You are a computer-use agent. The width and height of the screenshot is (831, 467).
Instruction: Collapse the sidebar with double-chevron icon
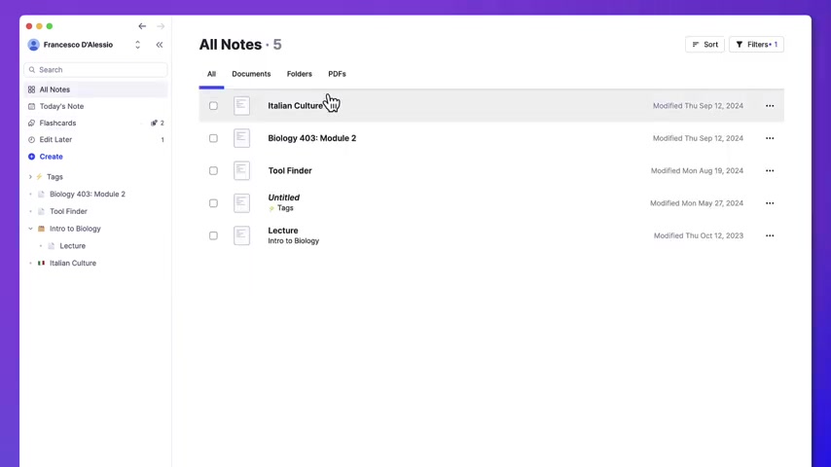tap(160, 45)
